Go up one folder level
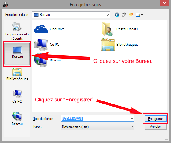Viewport: 171px width, 143px height. coord(124,15)
